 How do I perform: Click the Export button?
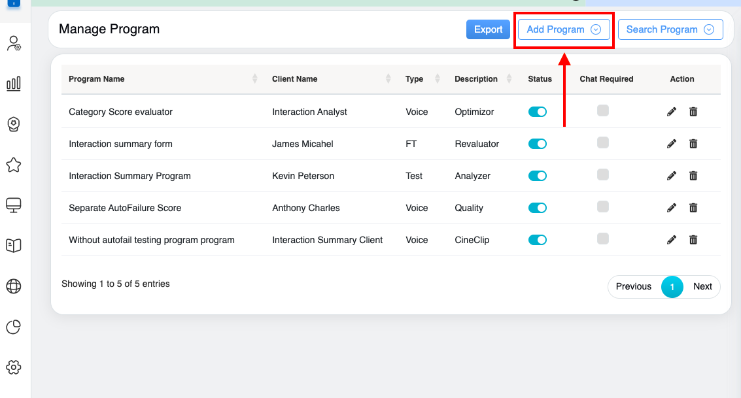point(488,29)
